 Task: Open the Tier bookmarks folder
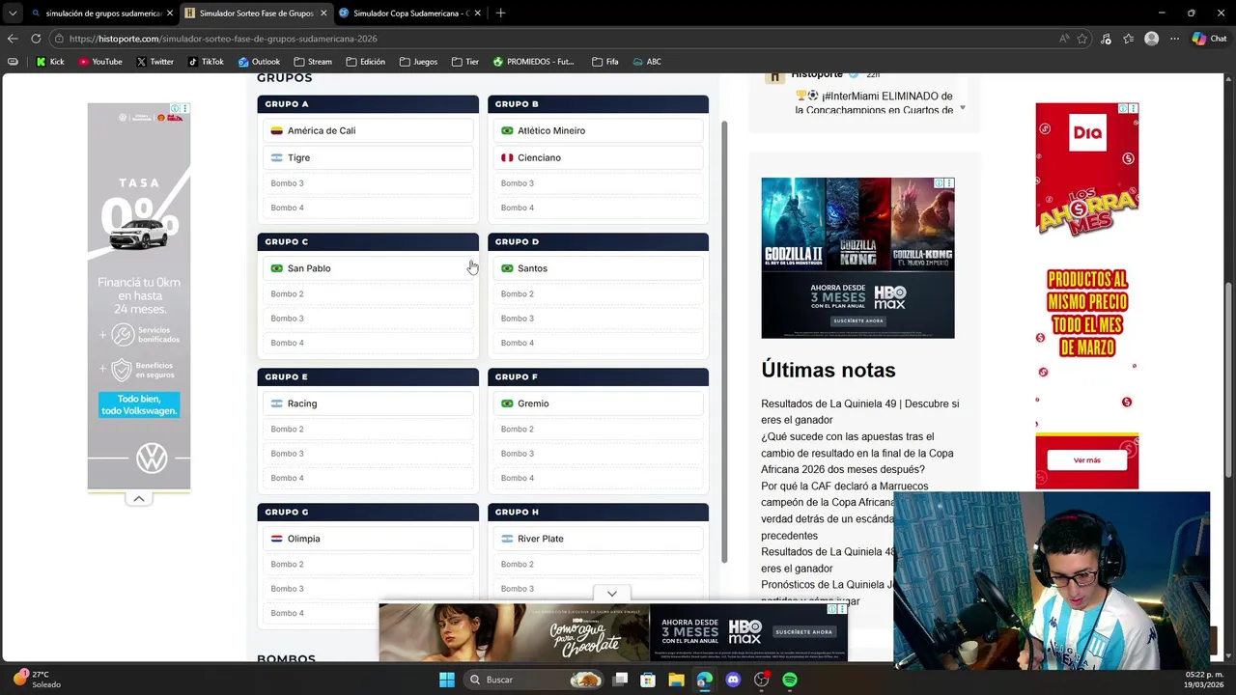click(464, 62)
